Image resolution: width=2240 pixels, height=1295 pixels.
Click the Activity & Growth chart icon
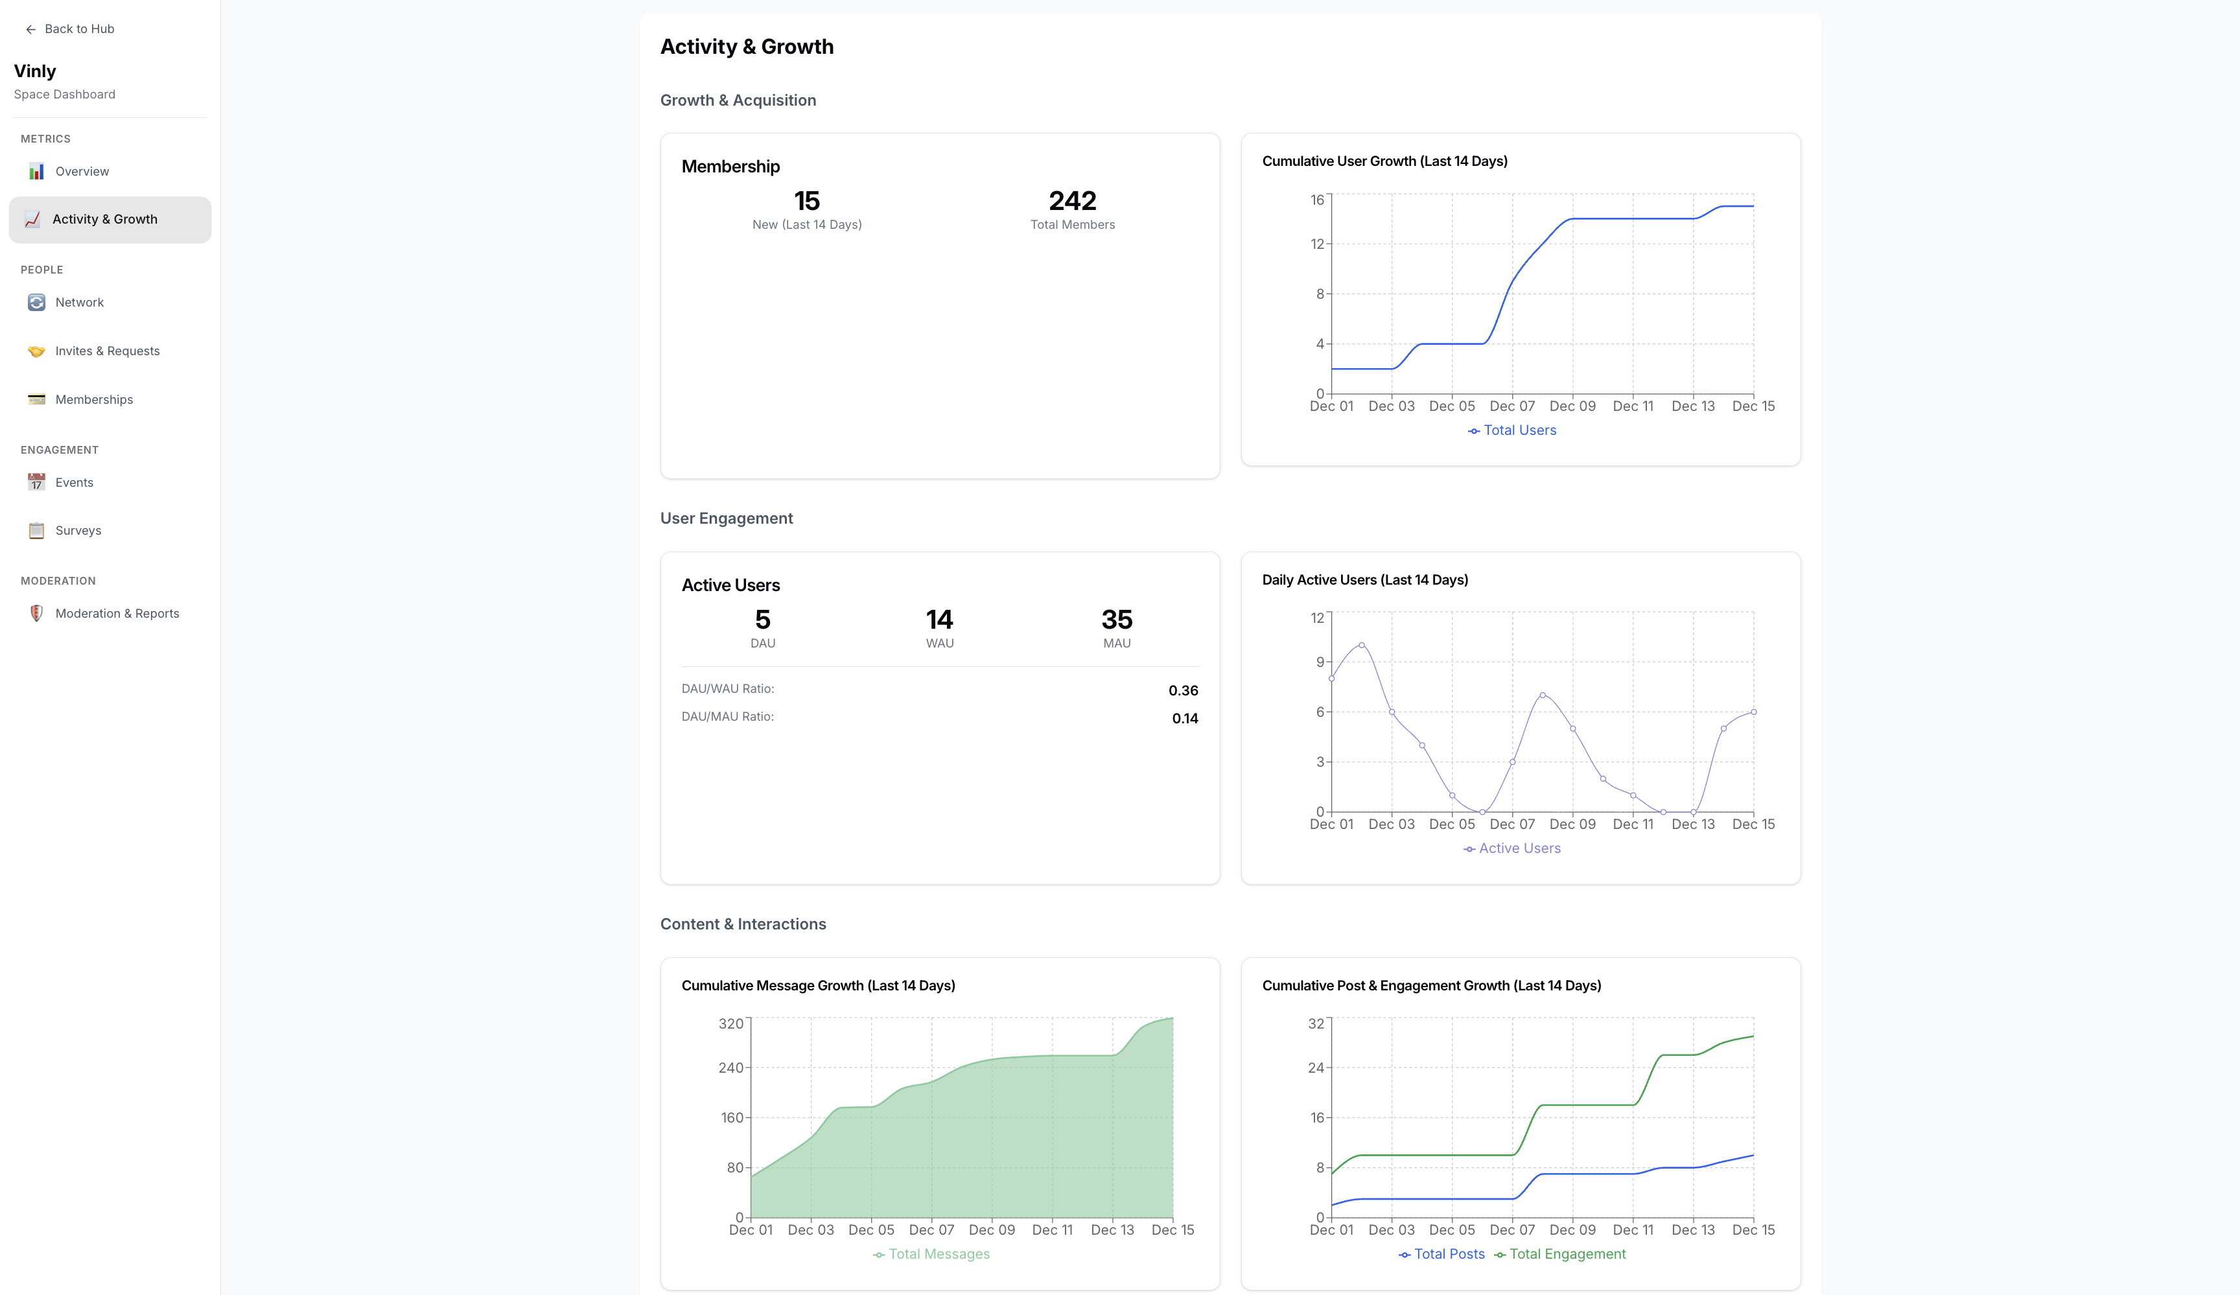click(33, 220)
